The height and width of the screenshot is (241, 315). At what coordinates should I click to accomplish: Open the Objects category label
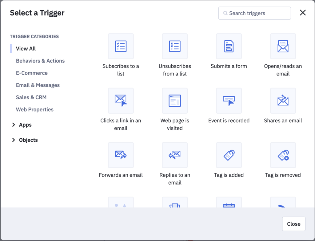pos(28,140)
